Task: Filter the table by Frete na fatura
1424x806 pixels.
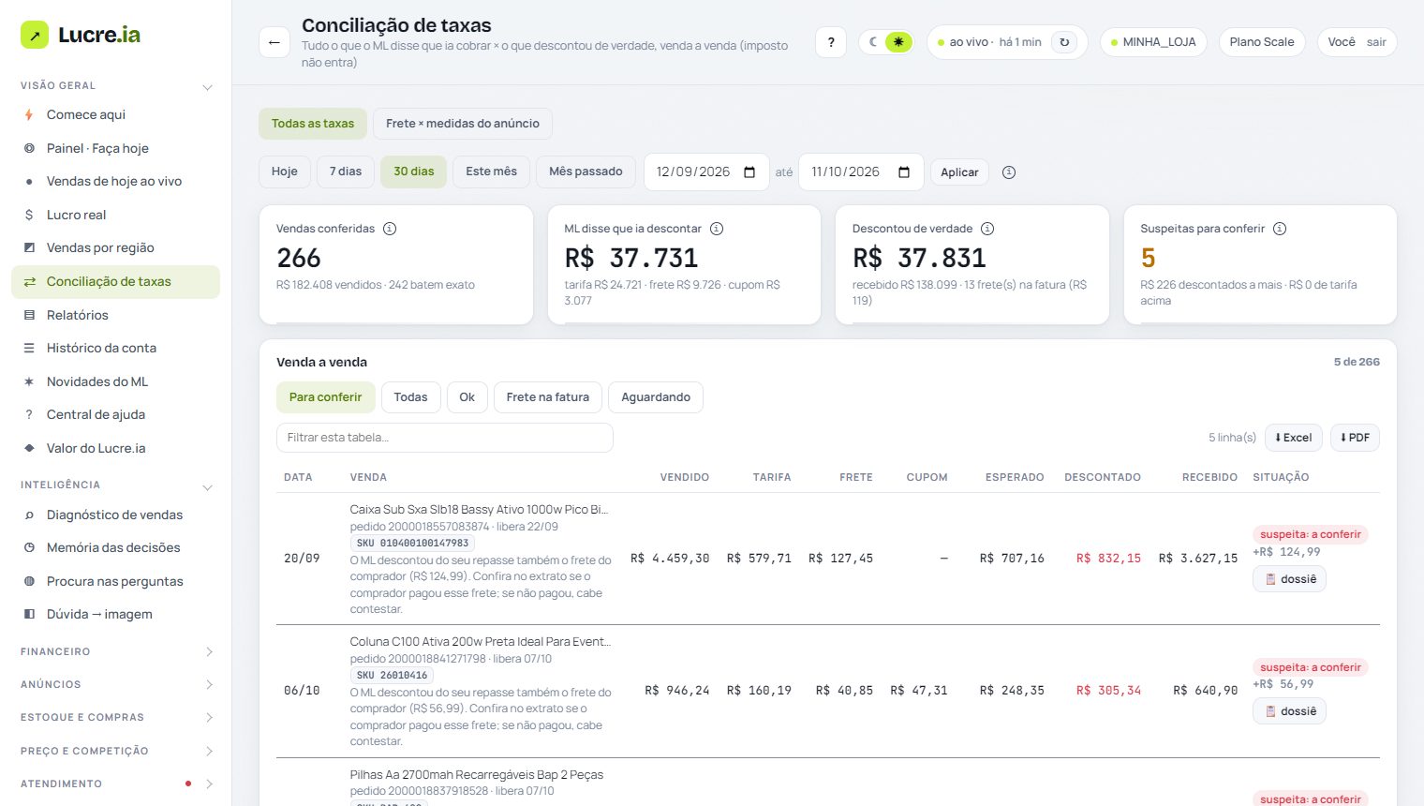Action: 548,397
